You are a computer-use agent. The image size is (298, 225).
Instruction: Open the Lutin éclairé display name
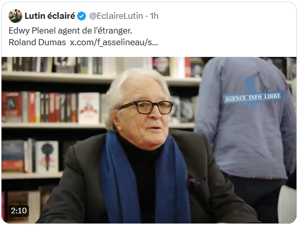coord(50,16)
